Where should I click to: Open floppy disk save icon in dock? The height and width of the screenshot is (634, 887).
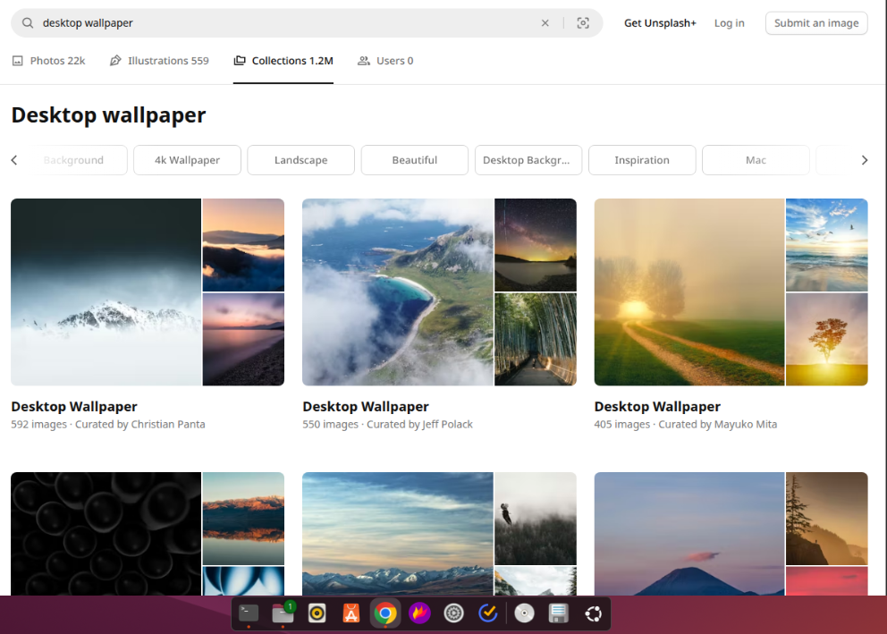558,613
